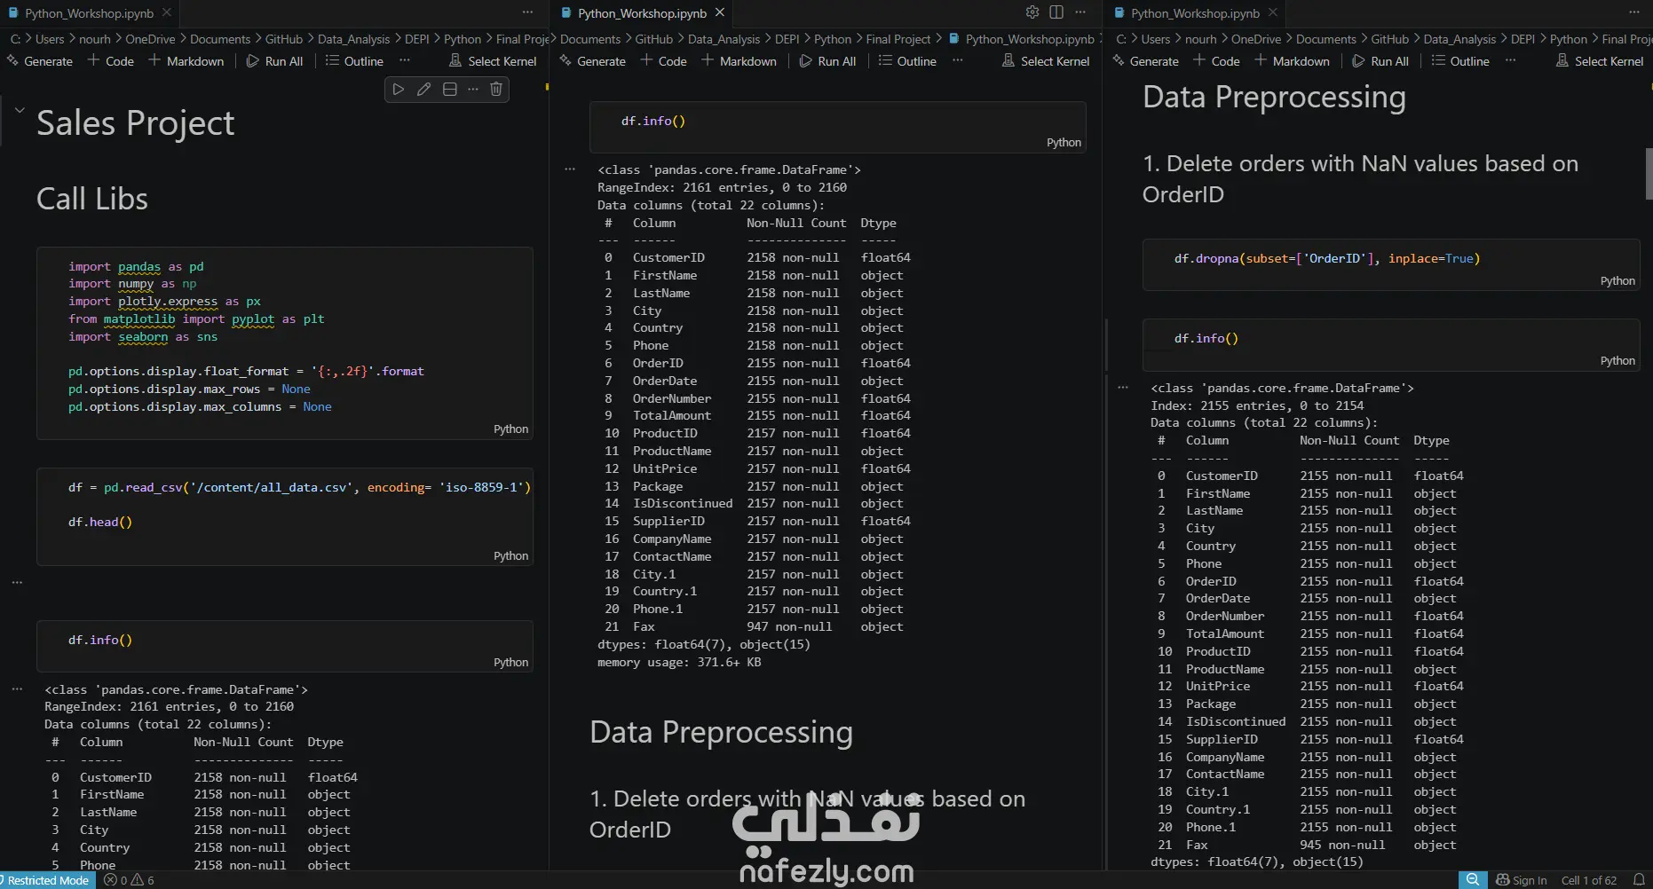
Task: Click the right editor vertical scrollbar thumb
Action: tap(1649, 174)
